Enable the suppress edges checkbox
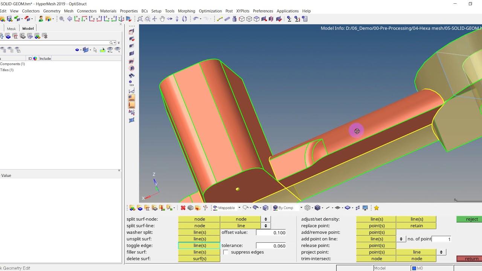This screenshot has height=271, width=482. 226,252
